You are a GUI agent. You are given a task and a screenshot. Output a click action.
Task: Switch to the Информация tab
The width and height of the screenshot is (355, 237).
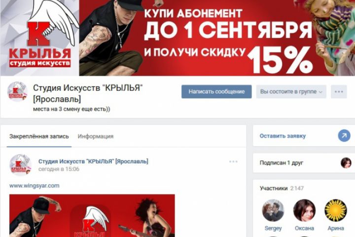point(96,136)
